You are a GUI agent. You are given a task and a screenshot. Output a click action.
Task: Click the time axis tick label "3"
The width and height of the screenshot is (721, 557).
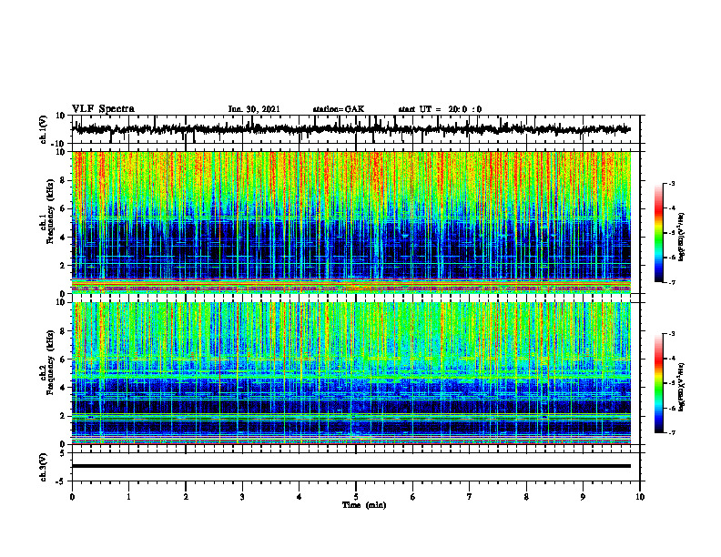[x=242, y=497]
